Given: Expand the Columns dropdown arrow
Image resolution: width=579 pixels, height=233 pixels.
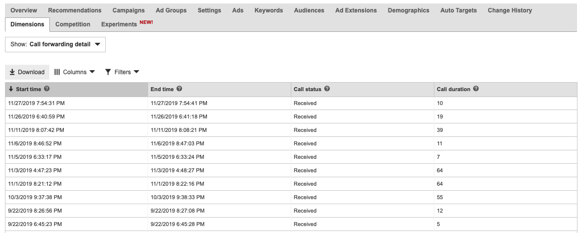Looking at the screenshot, I should (92, 72).
